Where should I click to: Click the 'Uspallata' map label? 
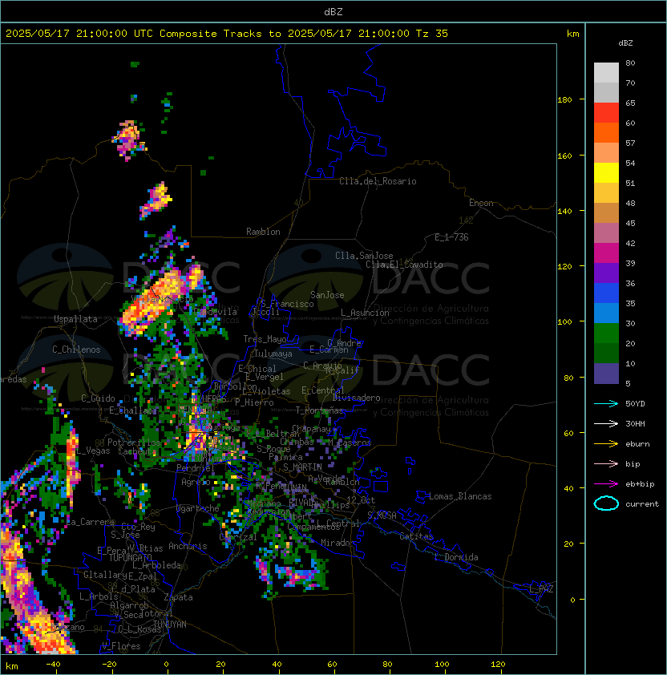coord(75,319)
